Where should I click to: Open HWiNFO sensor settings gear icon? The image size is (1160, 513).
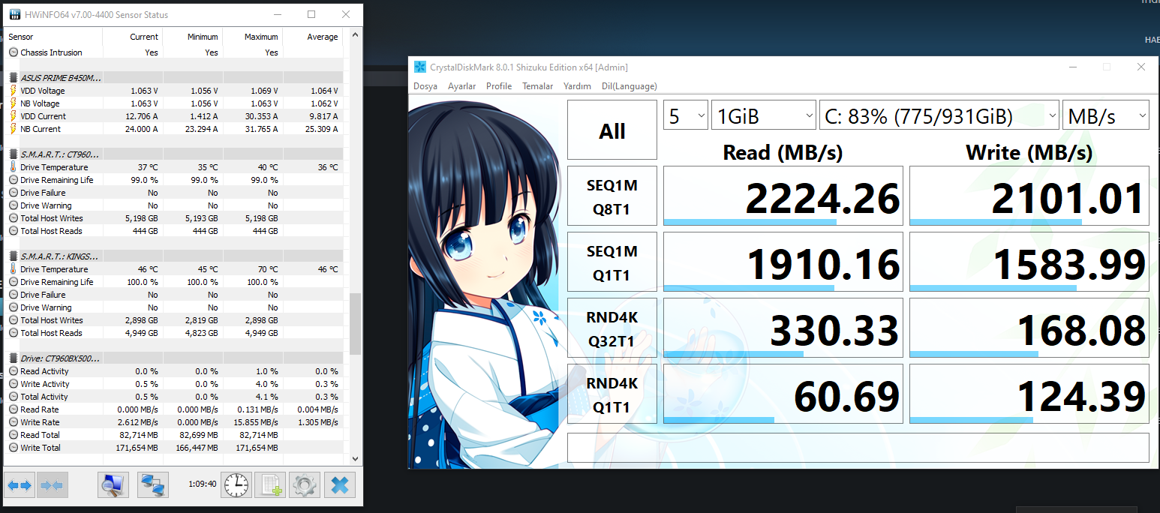click(x=304, y=485)
